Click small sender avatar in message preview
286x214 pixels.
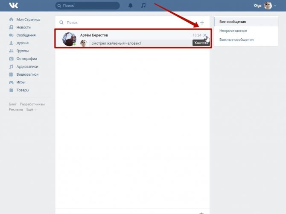pos(84,43)
